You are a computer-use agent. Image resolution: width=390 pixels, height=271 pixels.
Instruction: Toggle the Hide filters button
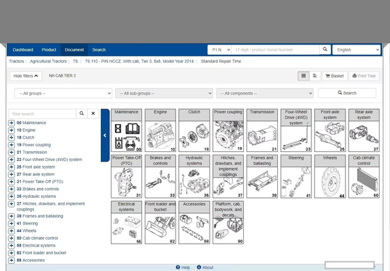(x=26, y=76)
